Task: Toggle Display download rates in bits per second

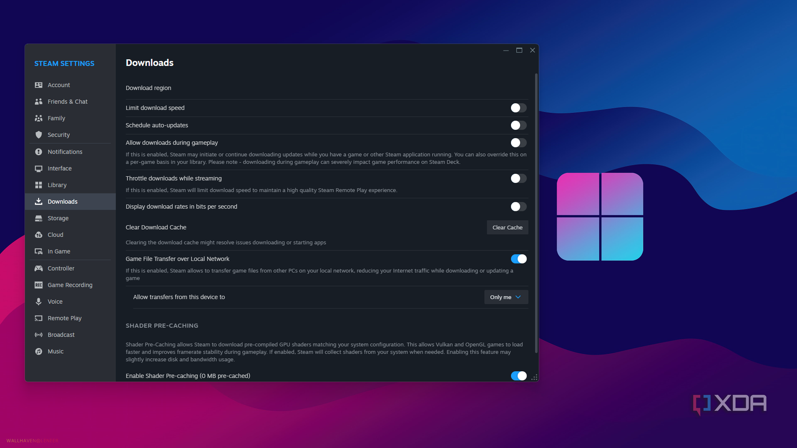Action: [x=519, y=207]
